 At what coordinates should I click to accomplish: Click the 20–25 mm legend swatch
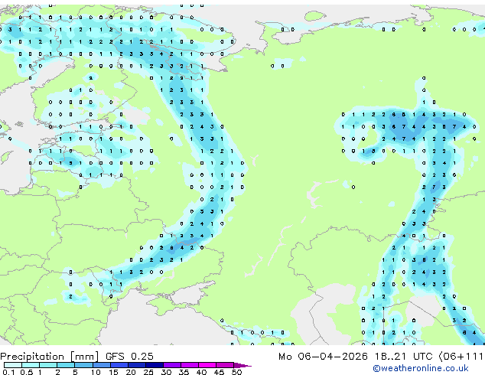[136, 365]
